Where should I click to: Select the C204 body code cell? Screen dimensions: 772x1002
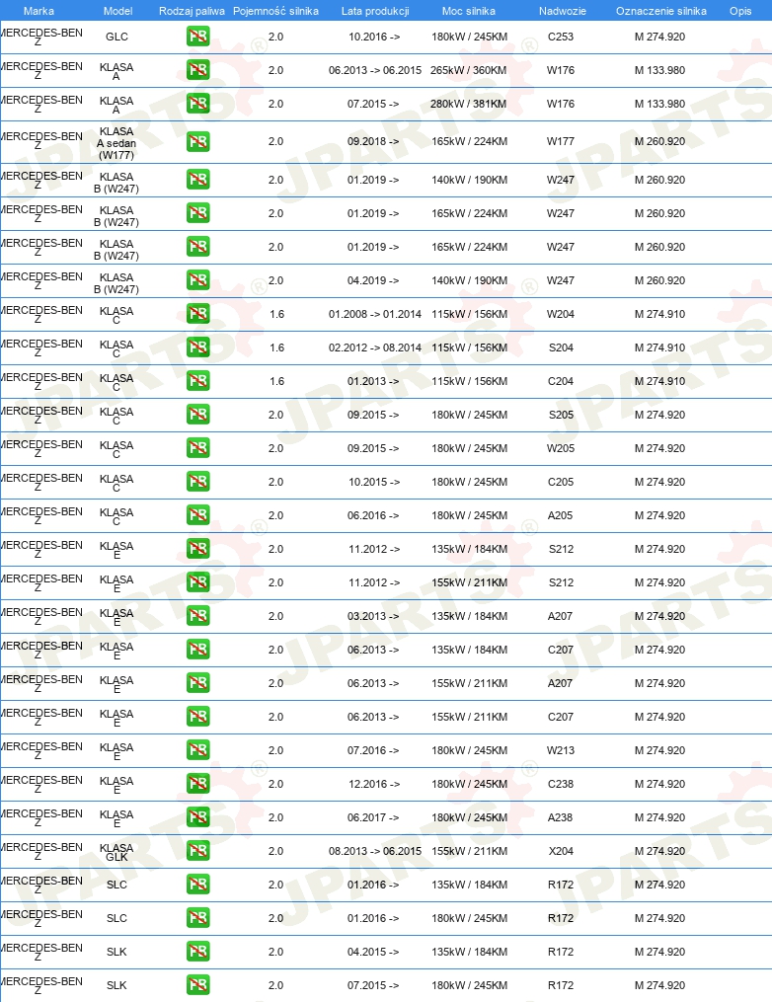point(561,381)
